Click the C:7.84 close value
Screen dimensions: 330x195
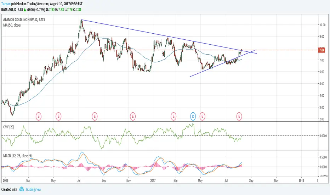(x=77, y=10)
